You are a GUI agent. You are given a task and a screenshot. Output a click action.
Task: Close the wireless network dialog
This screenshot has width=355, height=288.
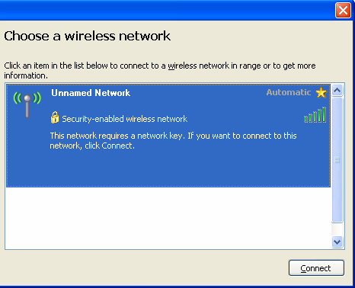343,11
